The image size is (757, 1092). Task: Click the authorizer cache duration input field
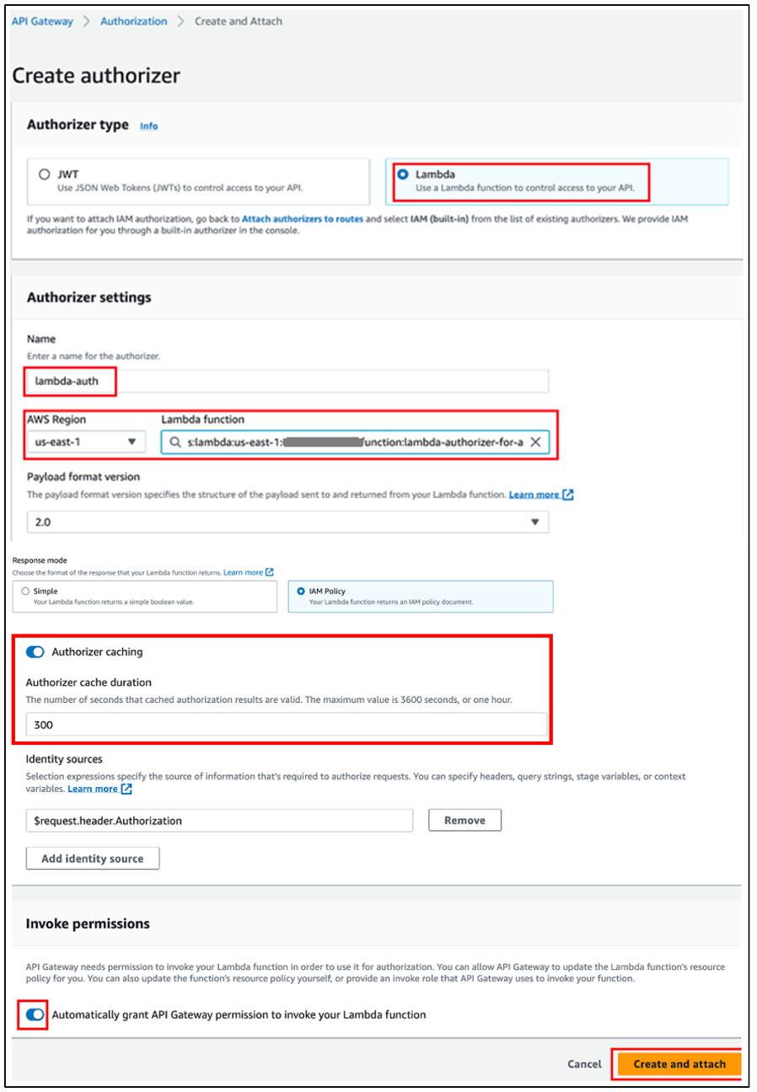pos(287,725)
